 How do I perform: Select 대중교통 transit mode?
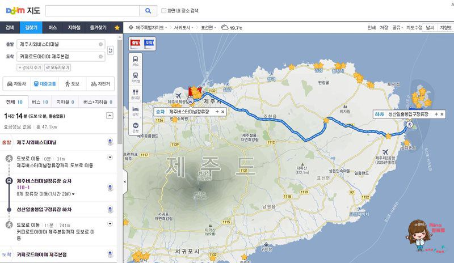pos(45,84)
